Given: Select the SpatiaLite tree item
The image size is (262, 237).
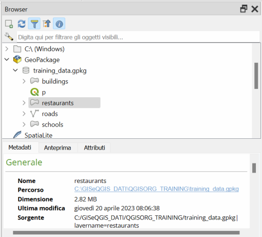Looking at the screenshot, I should point(39,135).
